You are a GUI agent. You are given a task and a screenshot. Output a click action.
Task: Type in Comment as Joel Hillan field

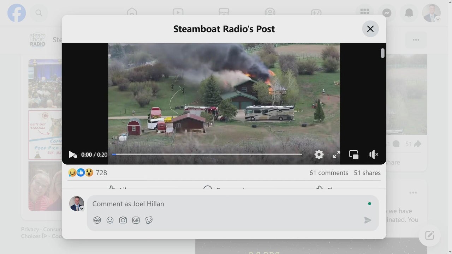pos(226,204)
